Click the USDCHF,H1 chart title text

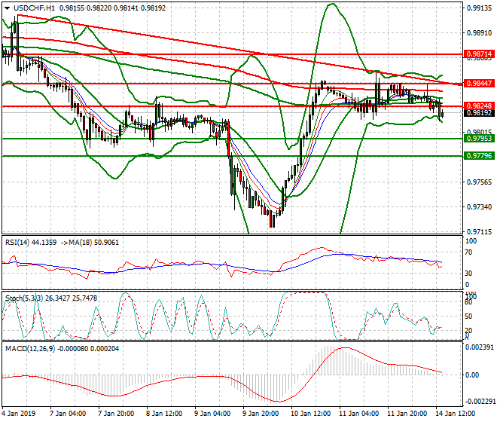tap(34, 8)
